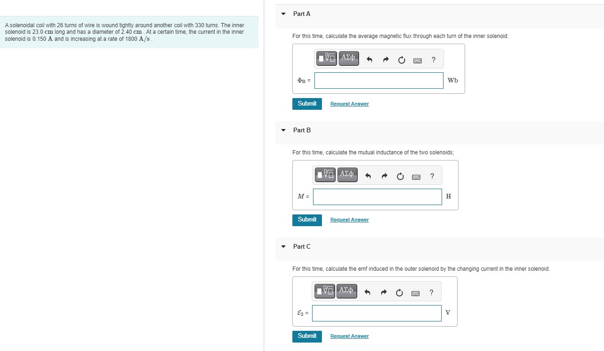Request Answer link for Part C
This screenshot has height=351, width=604.
coord(350,336)
